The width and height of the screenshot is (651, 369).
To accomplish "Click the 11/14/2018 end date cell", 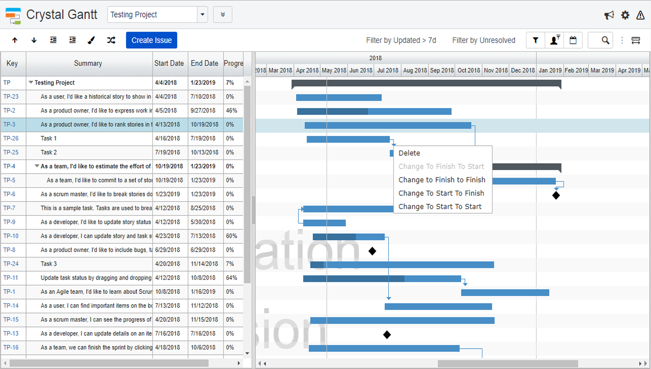I will [205, 264].
